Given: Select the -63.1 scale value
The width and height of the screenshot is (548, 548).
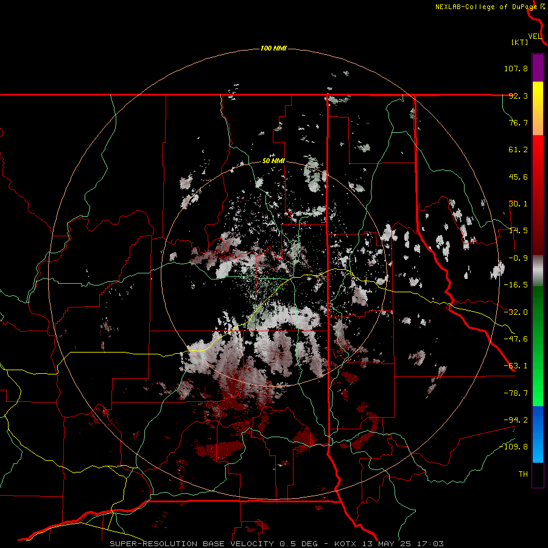Looking at the screenshot, I should point(516,366).
